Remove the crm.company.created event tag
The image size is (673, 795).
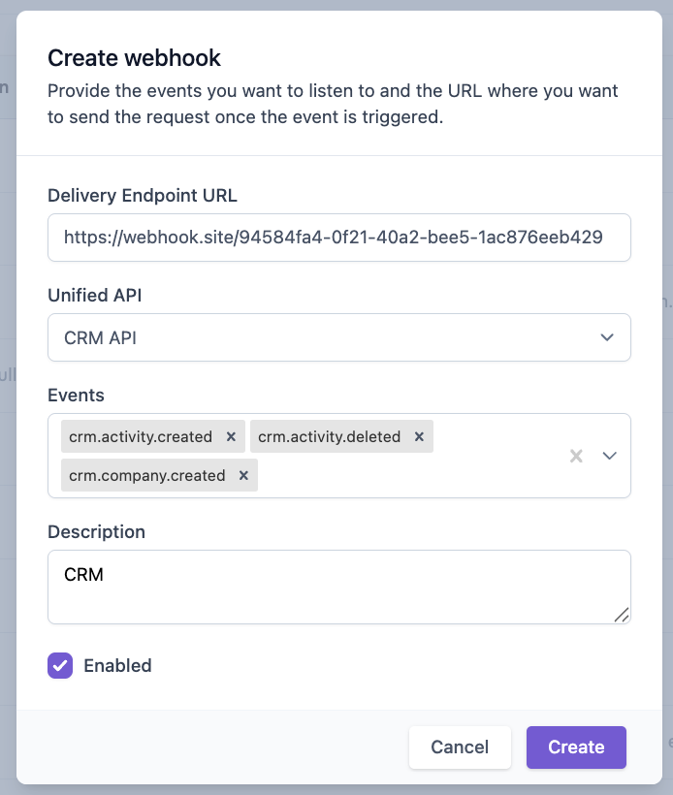coord(242,475)
